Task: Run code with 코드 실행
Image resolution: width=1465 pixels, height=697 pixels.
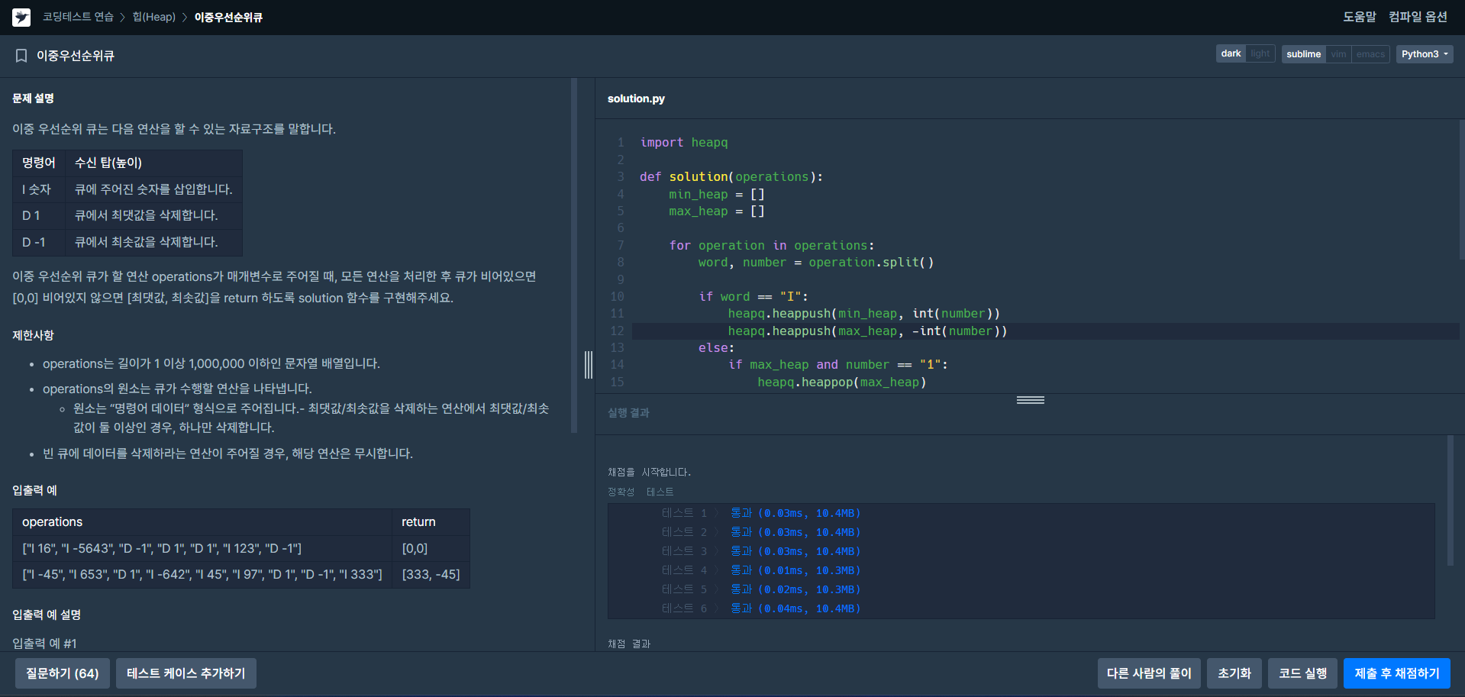Action: 1302,673
